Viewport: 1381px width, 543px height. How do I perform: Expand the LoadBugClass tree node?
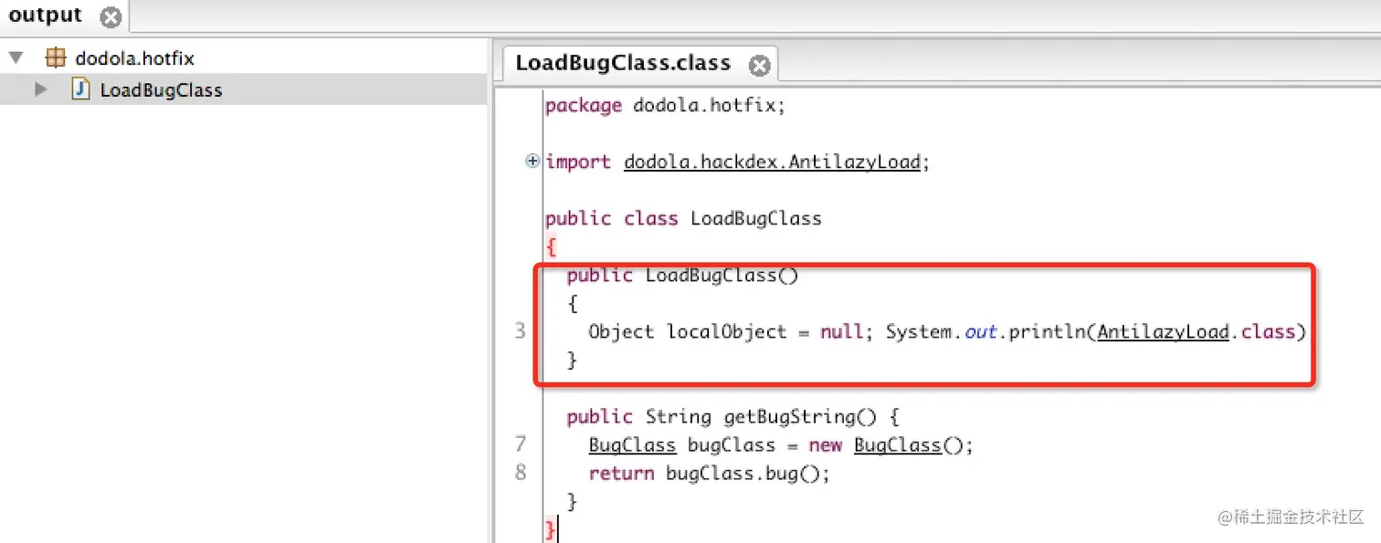(40, 89)
